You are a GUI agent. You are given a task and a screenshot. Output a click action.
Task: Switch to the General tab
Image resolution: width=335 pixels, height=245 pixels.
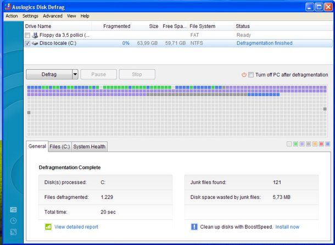tap(37, 146)
